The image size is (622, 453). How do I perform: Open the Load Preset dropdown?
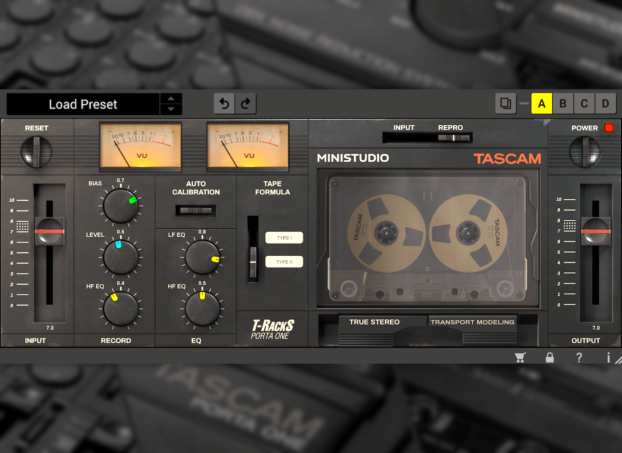[x=83, y=104]
